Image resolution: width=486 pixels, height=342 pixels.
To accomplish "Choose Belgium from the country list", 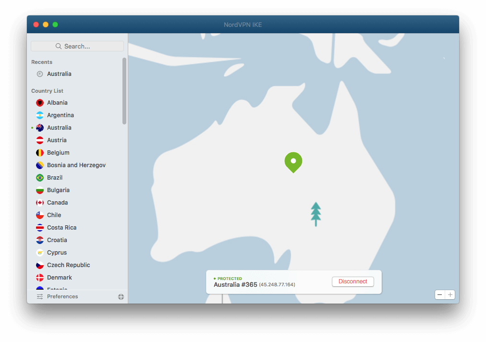I will pyautogui.click(x=58, y=153).
